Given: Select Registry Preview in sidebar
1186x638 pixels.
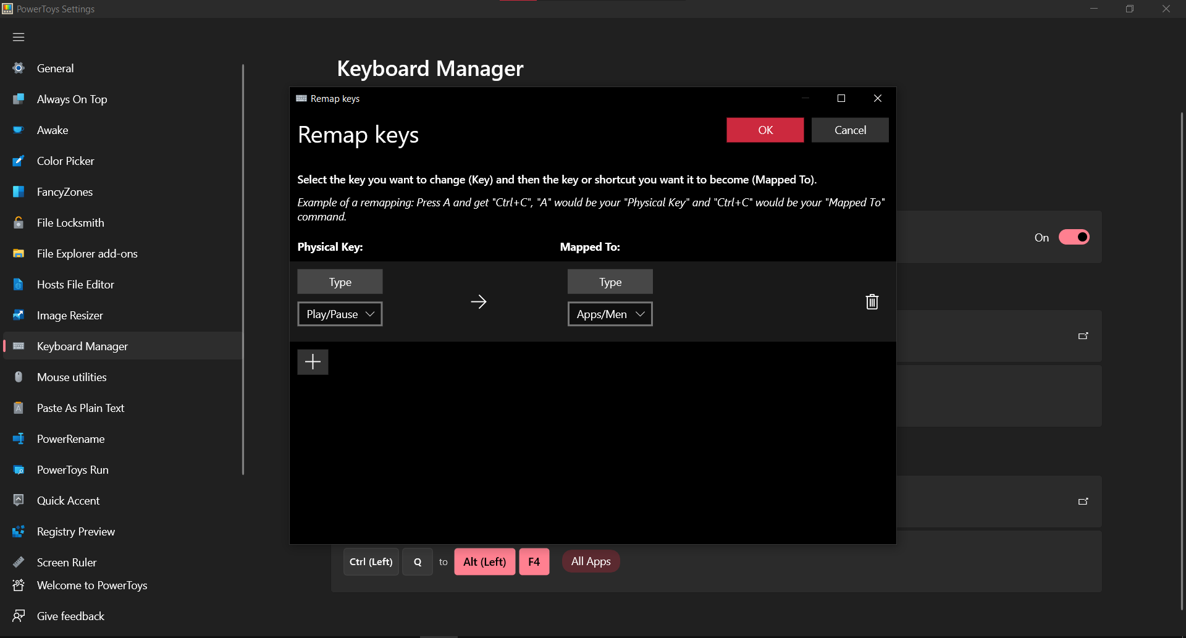Looking at the screenshot, I should [x=122, y=531].
